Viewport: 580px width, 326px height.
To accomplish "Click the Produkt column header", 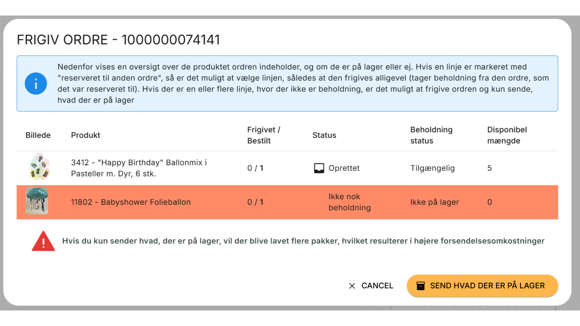I will coord(85,135).
